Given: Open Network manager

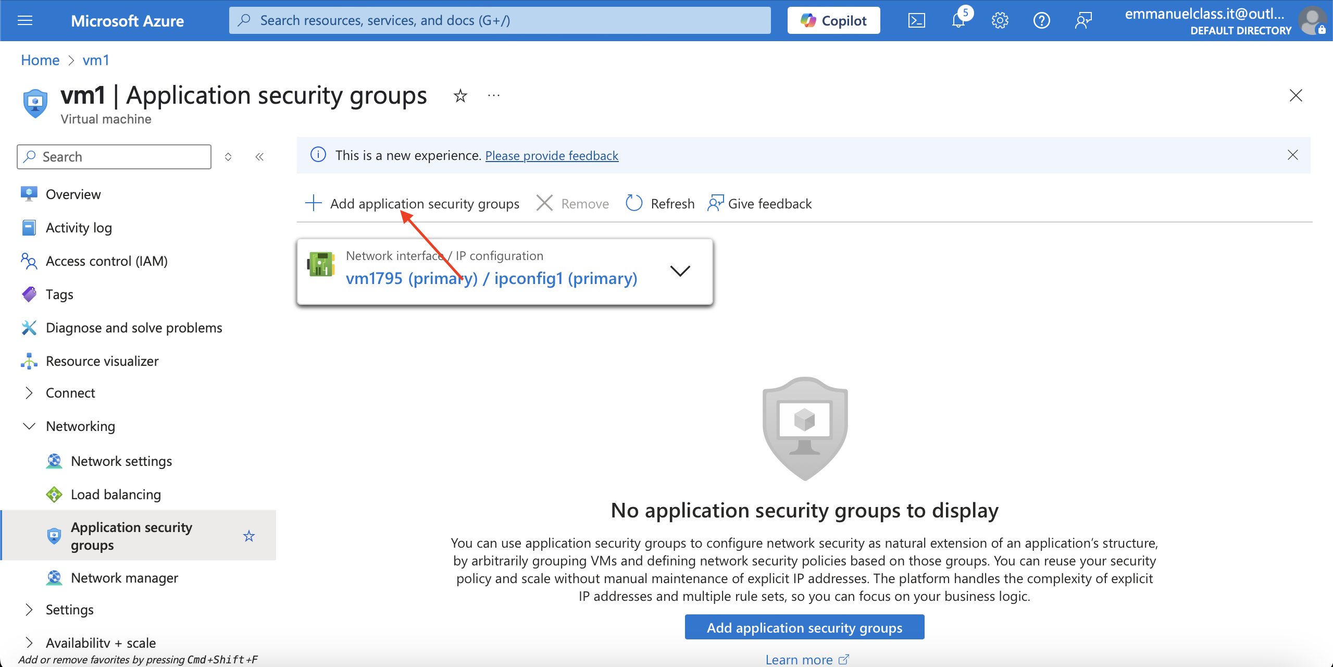Looking at the screenshot, I should pyautogui.click(x=124, y=578).
